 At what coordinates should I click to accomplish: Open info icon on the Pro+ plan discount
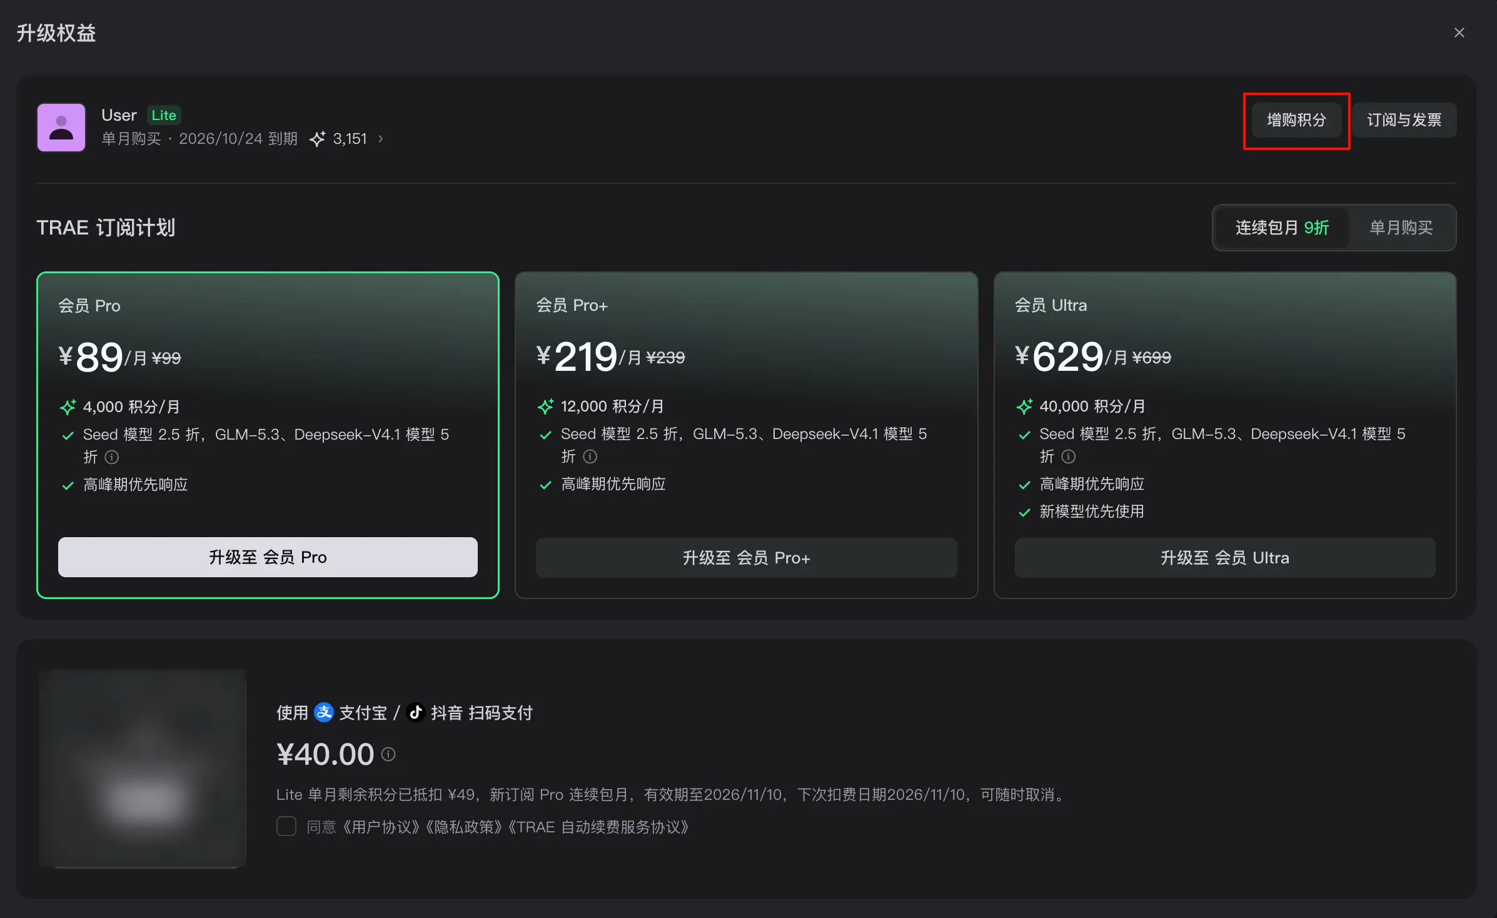(590, 456)
